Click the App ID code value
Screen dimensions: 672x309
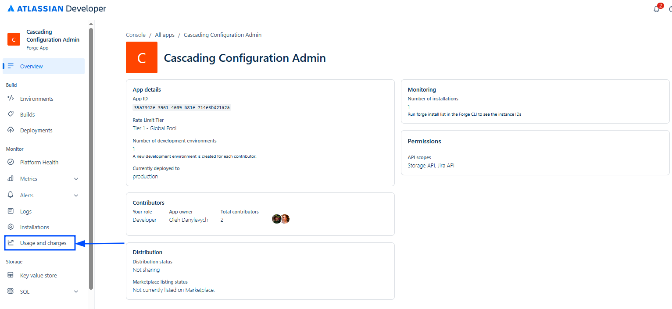[x=182, y=108]
